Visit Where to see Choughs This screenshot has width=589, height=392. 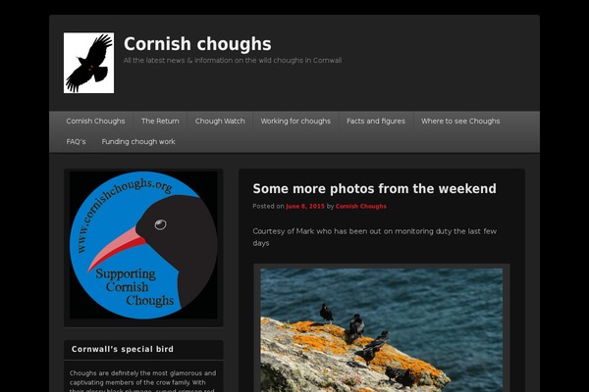(460, 122)
